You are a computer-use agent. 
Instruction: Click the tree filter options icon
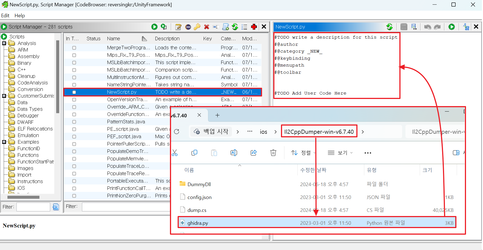click(56, 207)
